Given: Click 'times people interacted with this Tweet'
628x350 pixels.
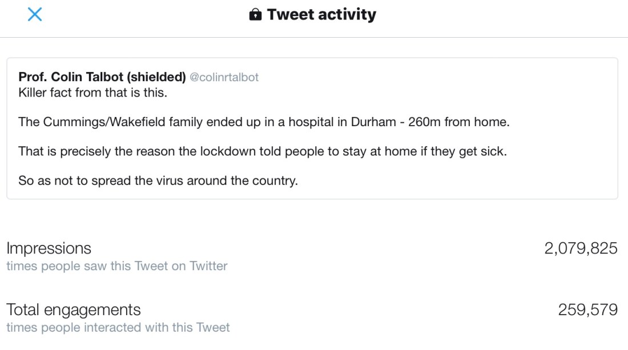Looking at the screenshot, I should 118,328.
